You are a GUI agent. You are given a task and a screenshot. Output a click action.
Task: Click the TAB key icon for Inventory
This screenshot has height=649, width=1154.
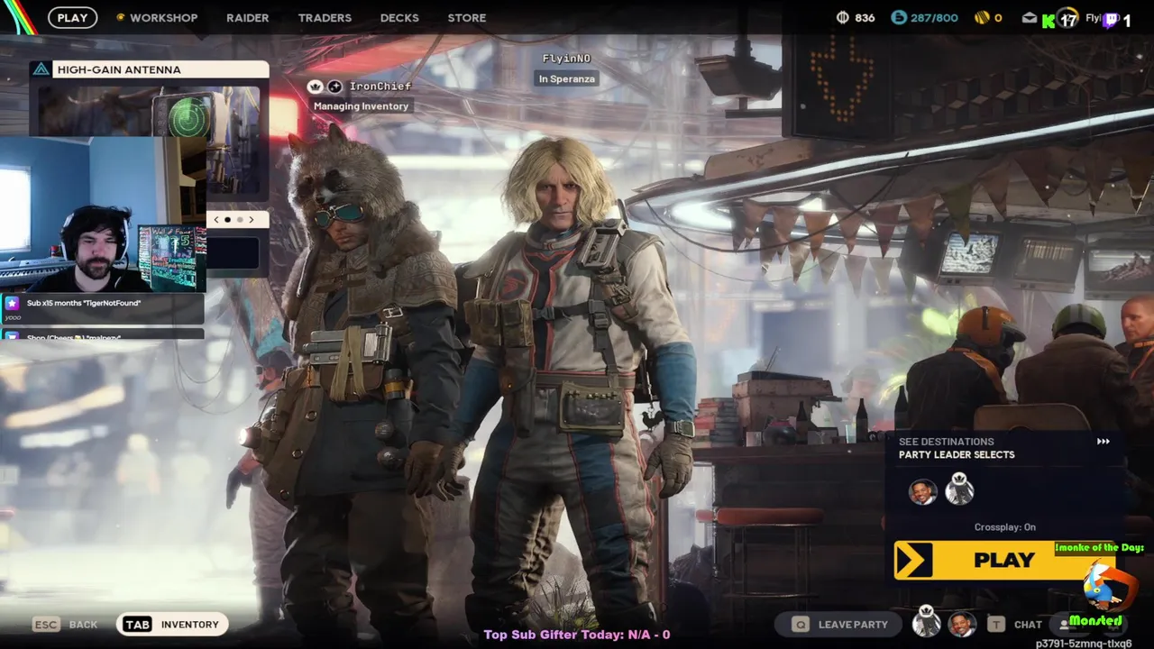click(137, 624)
